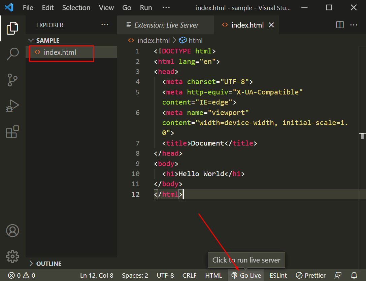Open the Selection menu
The image size is (366, 281).
point(76,8)
